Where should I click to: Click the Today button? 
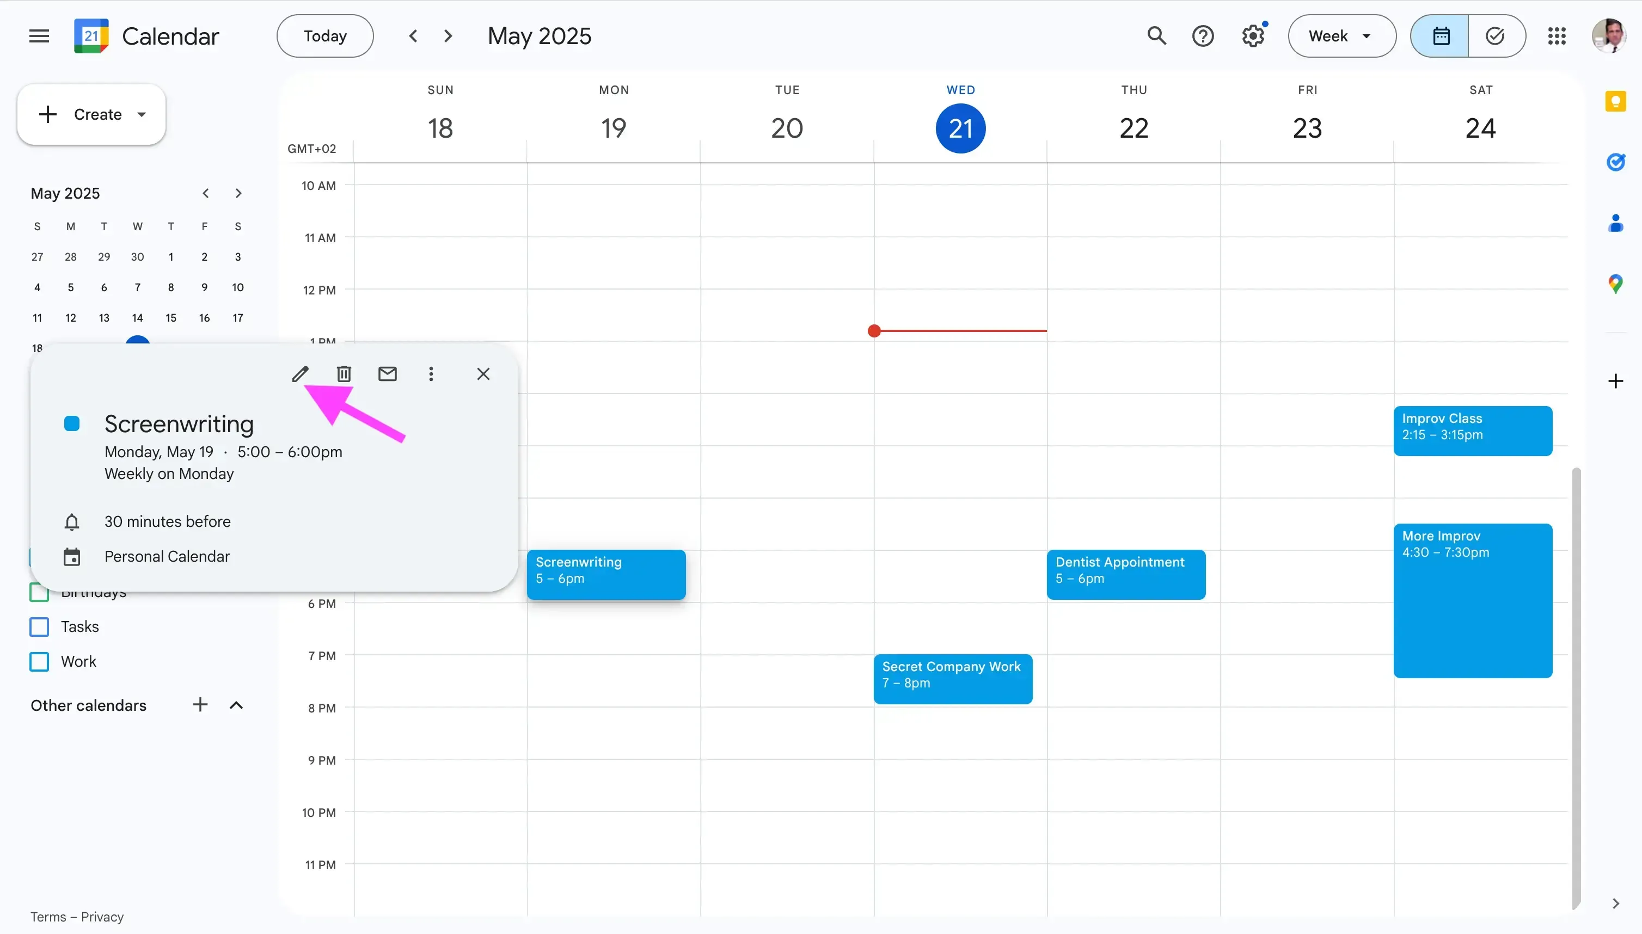tap(324, 35)
